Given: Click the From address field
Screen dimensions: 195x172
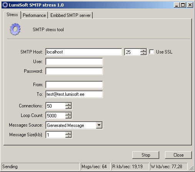Looking at the screenshot, I should (x=74, y=85).
